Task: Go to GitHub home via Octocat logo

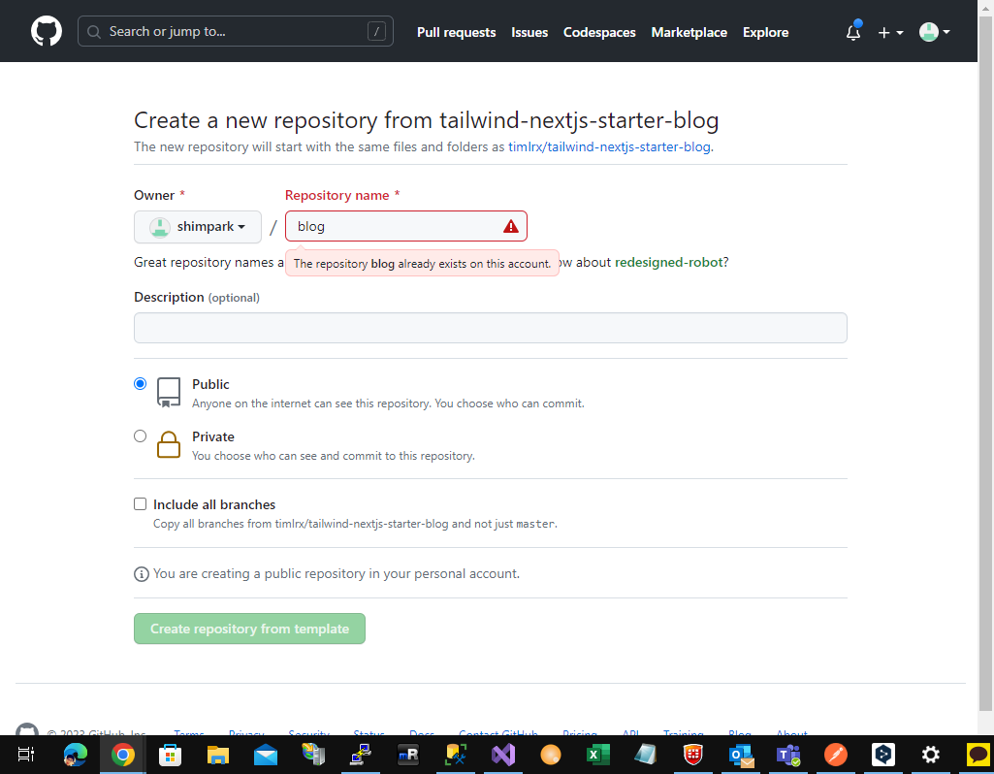Action: click(47, 31)
